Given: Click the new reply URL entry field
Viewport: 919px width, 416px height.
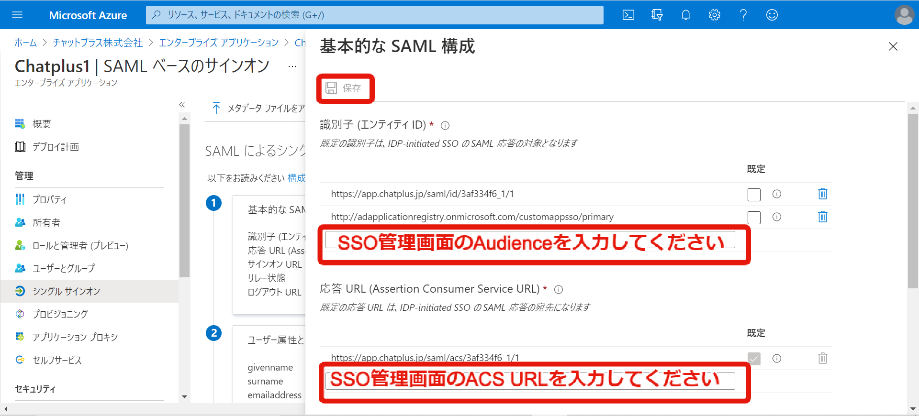Looking at the screenshot, I should click(x=530, y=381).
